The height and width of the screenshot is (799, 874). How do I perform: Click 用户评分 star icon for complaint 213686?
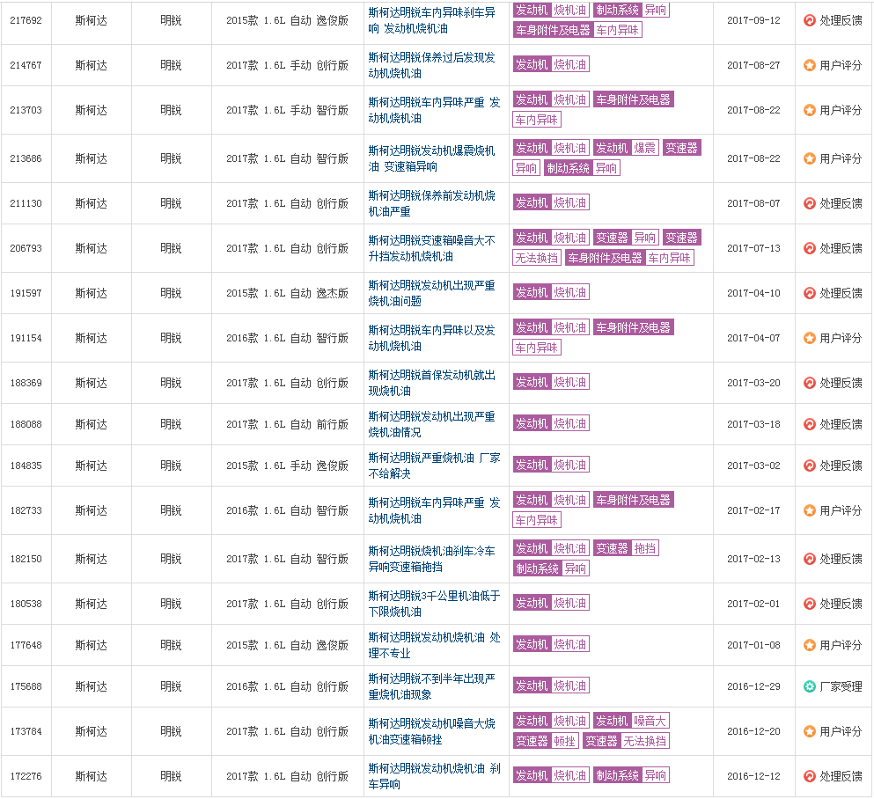810,158
